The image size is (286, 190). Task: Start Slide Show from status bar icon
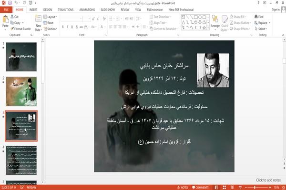pyautogui.click(x=240, y=188)
